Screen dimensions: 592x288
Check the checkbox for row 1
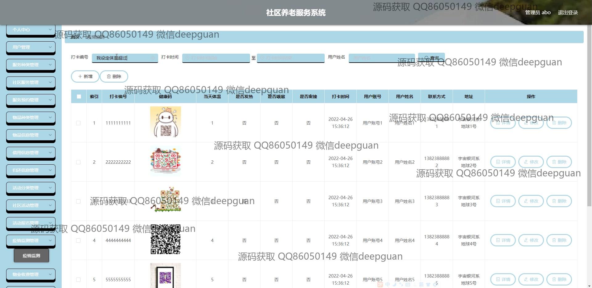(78, 123)
